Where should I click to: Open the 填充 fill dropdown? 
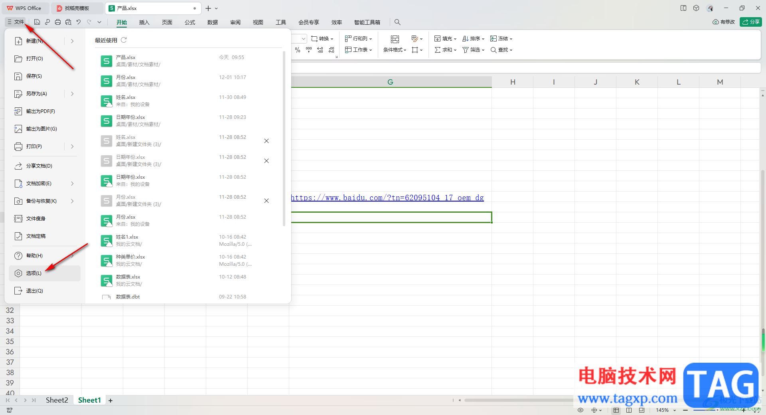pos(445,39)
